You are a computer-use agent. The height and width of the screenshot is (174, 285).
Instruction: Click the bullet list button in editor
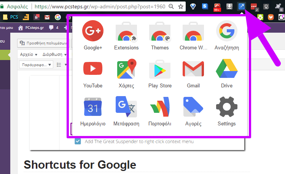[59, 65]
